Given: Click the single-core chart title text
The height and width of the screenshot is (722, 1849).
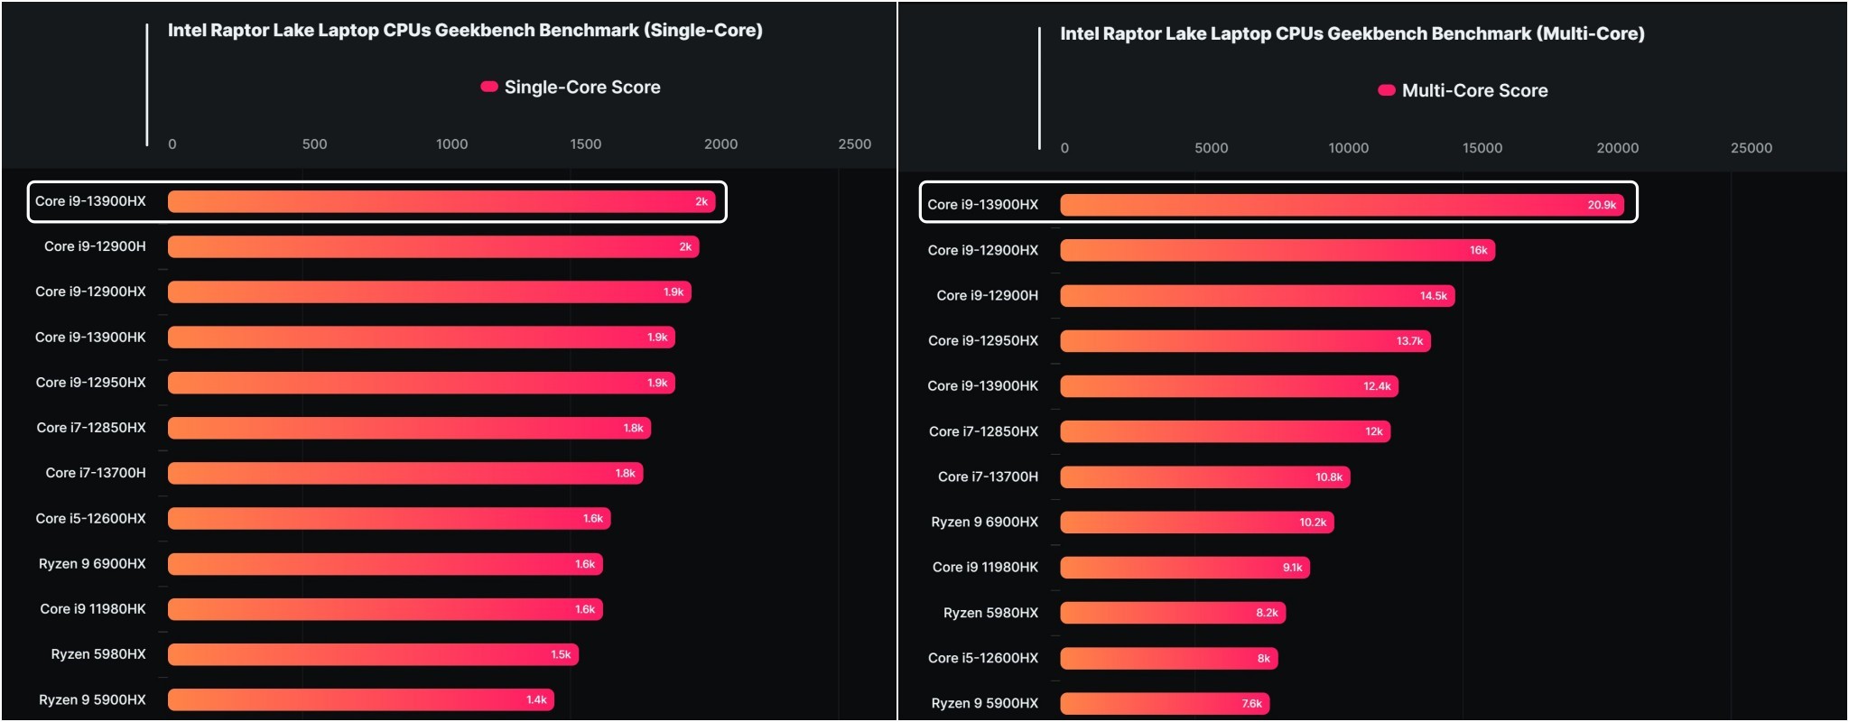Looking at the screenshot, I should 465,31.
